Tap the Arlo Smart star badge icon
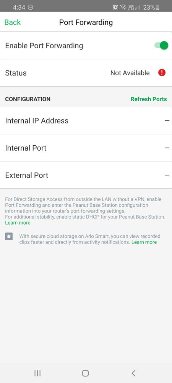Screen dimensions: 172x383 click(x=9, y=236)
